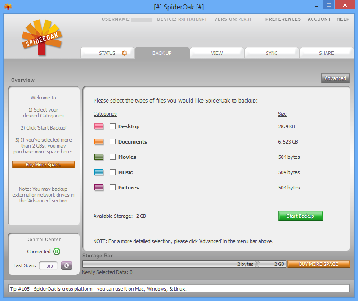
Task: Open PREFERENCES from the top menu
Action: pyautogui.click(x=283, y=19)
